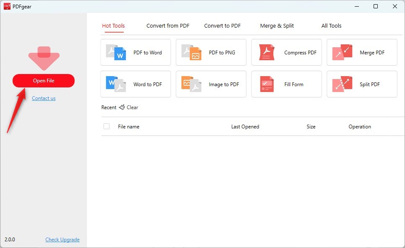The height and width of the screenshot is (248, 405).
Task: Click the Open File button
Action: (x=44, y=81)
